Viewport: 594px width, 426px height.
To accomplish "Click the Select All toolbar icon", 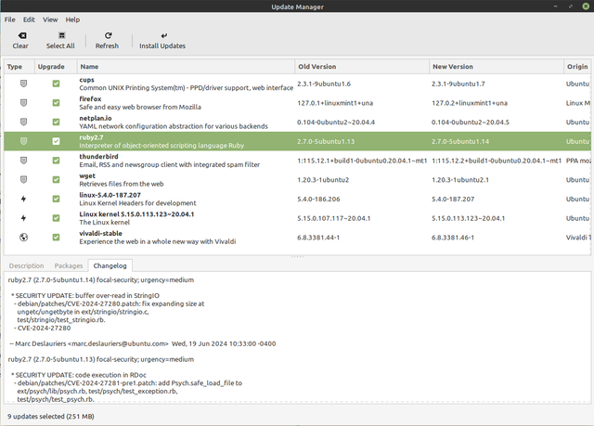I will tap(61, 35).
